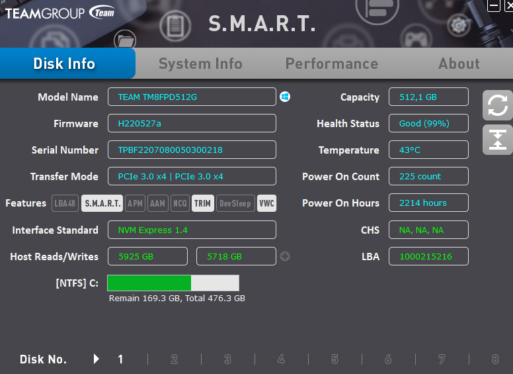Select disk number 3

coord(227,359)
